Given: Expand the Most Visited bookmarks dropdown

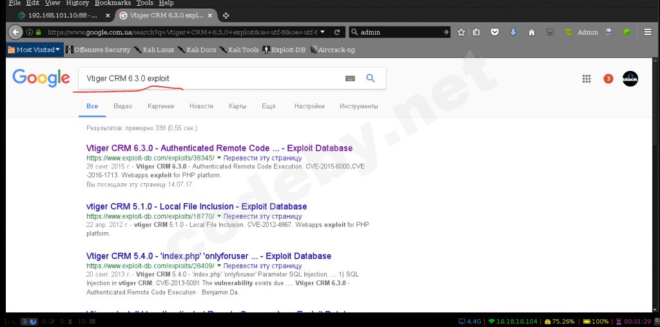Looking at the screenshot, I should coord(34,50).
